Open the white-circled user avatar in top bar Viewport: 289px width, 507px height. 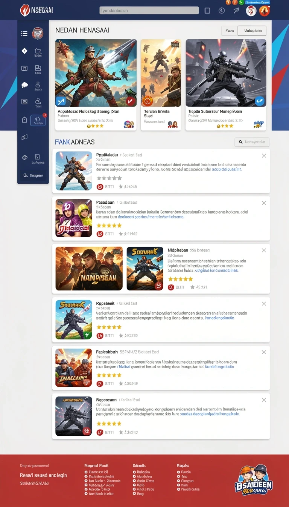251,11
